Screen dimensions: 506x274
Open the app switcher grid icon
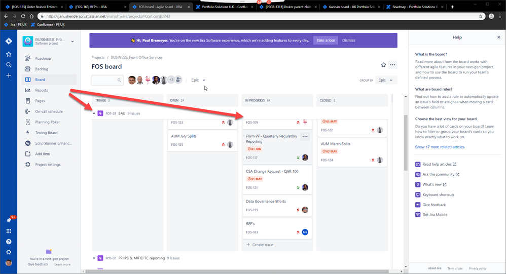(x=9, y=231)
